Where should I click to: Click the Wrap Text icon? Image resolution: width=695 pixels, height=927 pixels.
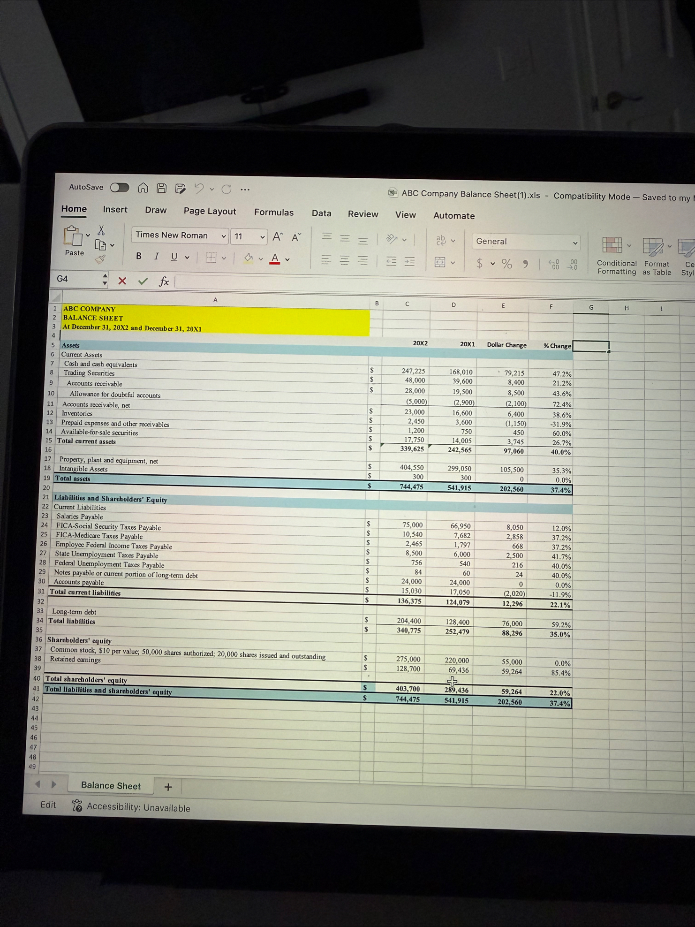pos(441,240)
